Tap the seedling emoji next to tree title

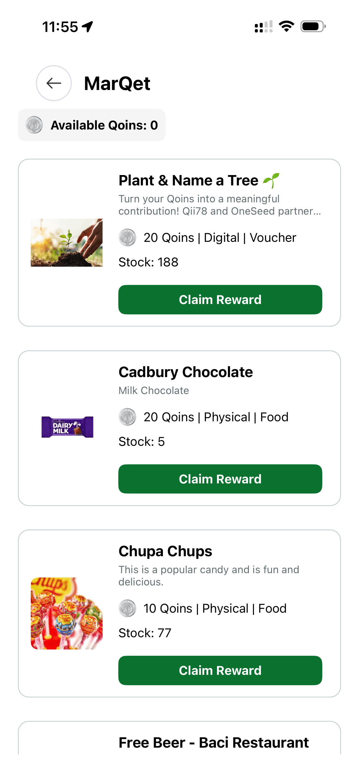click(x=271, y=181)
